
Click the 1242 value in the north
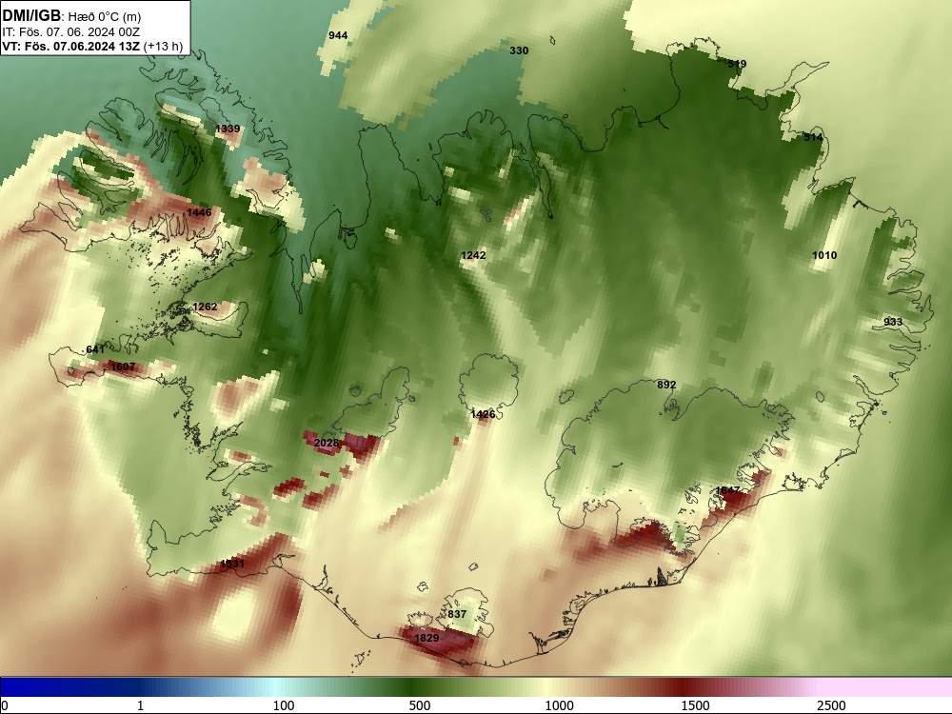(x=473, y=255)
